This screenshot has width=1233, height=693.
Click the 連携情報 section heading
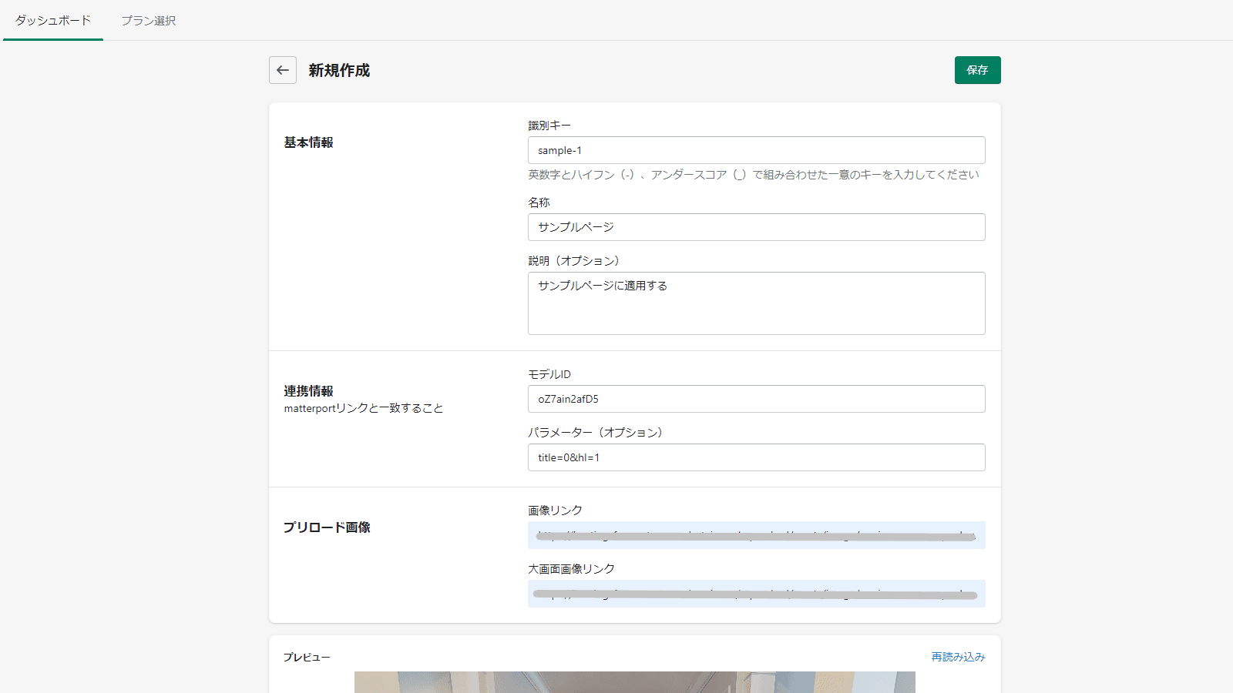point(307,390)
